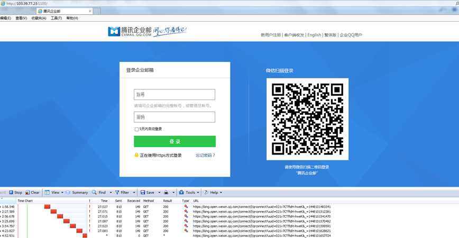Click the search magnifier at top right

pos(457,3)
